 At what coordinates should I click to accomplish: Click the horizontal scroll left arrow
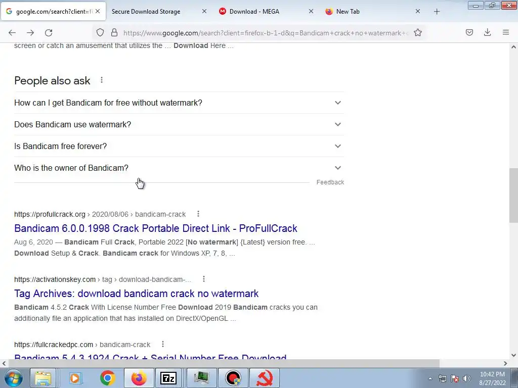click(4, 363)
